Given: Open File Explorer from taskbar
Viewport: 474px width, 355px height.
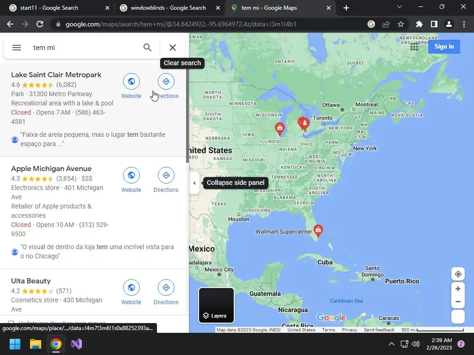Looking at the screenshot, I should pos(35,344).
